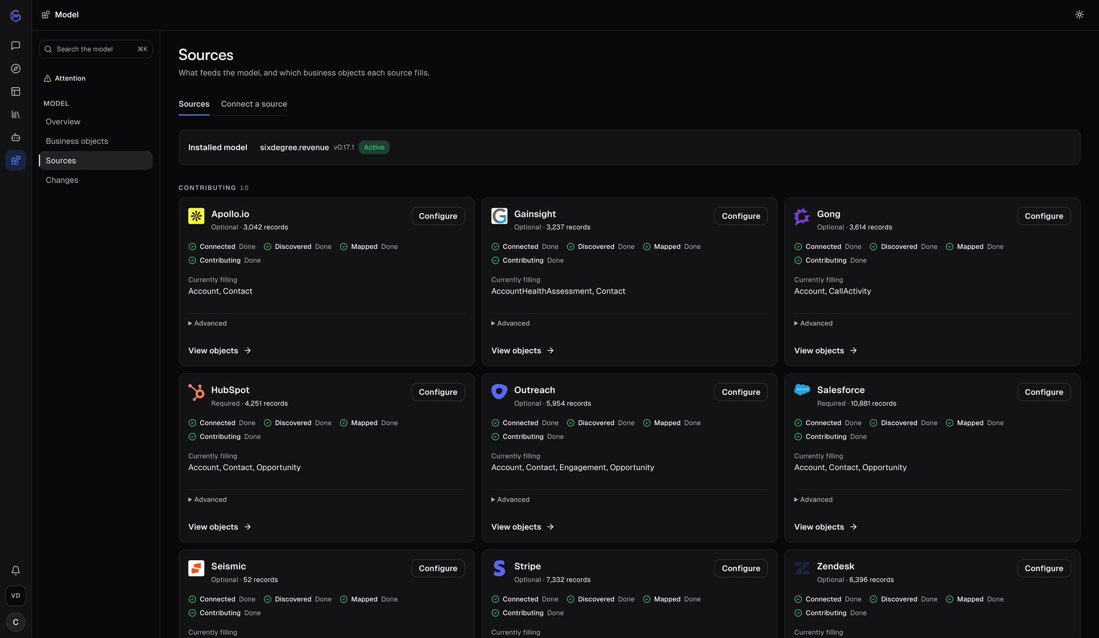1099x638 pixels.
Task: Open the chat icon in left rail
Action: 16,46
